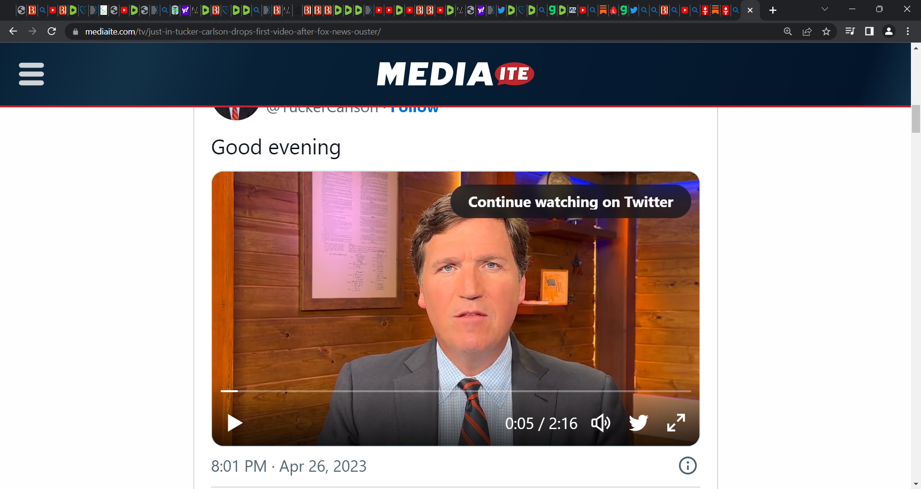Toggle the browser side panel
Viewport: 921px width, 489px height.
tap(869, 32)
